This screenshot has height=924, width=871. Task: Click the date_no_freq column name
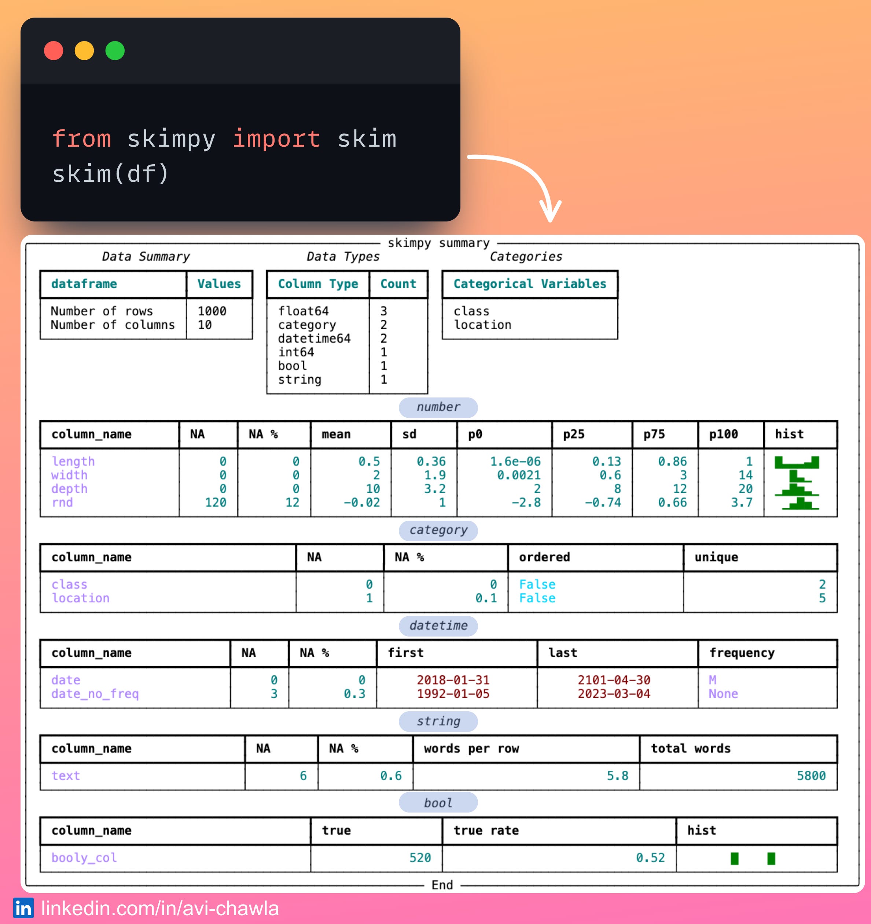coord(95,693)
